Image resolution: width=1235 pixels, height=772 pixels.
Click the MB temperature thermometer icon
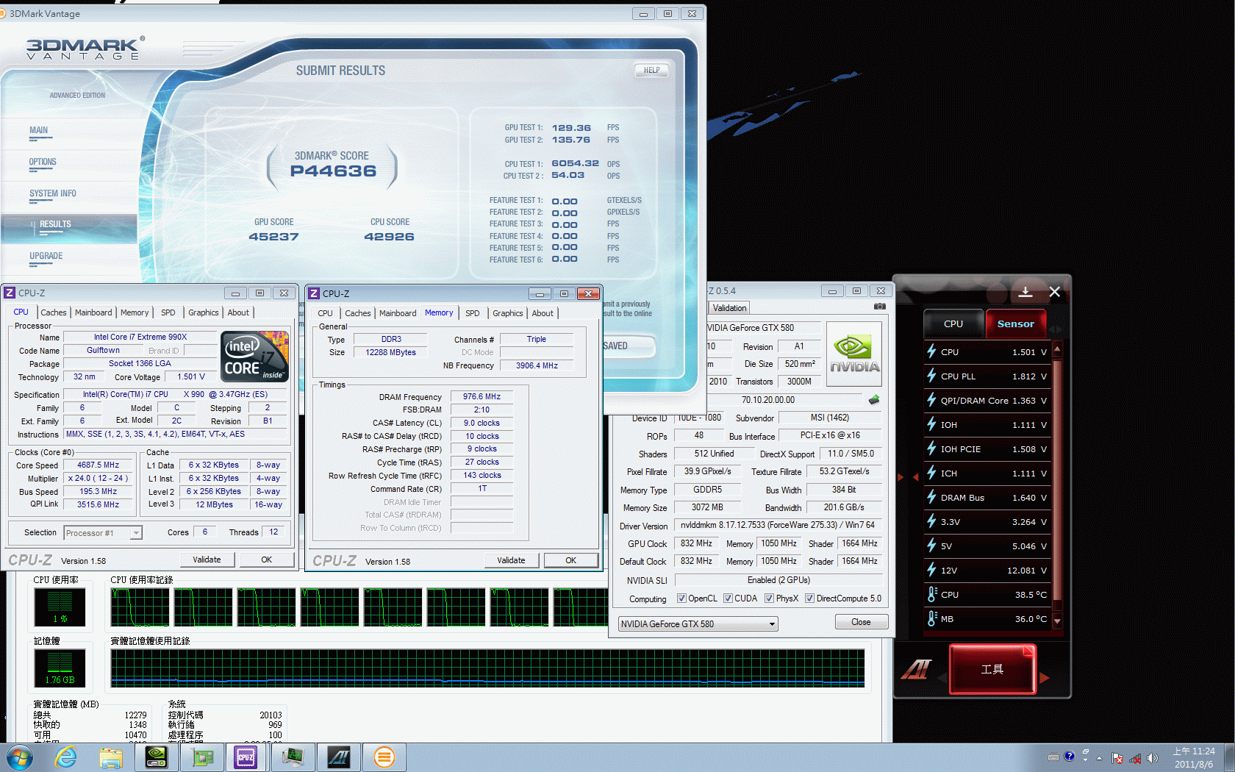931,618
